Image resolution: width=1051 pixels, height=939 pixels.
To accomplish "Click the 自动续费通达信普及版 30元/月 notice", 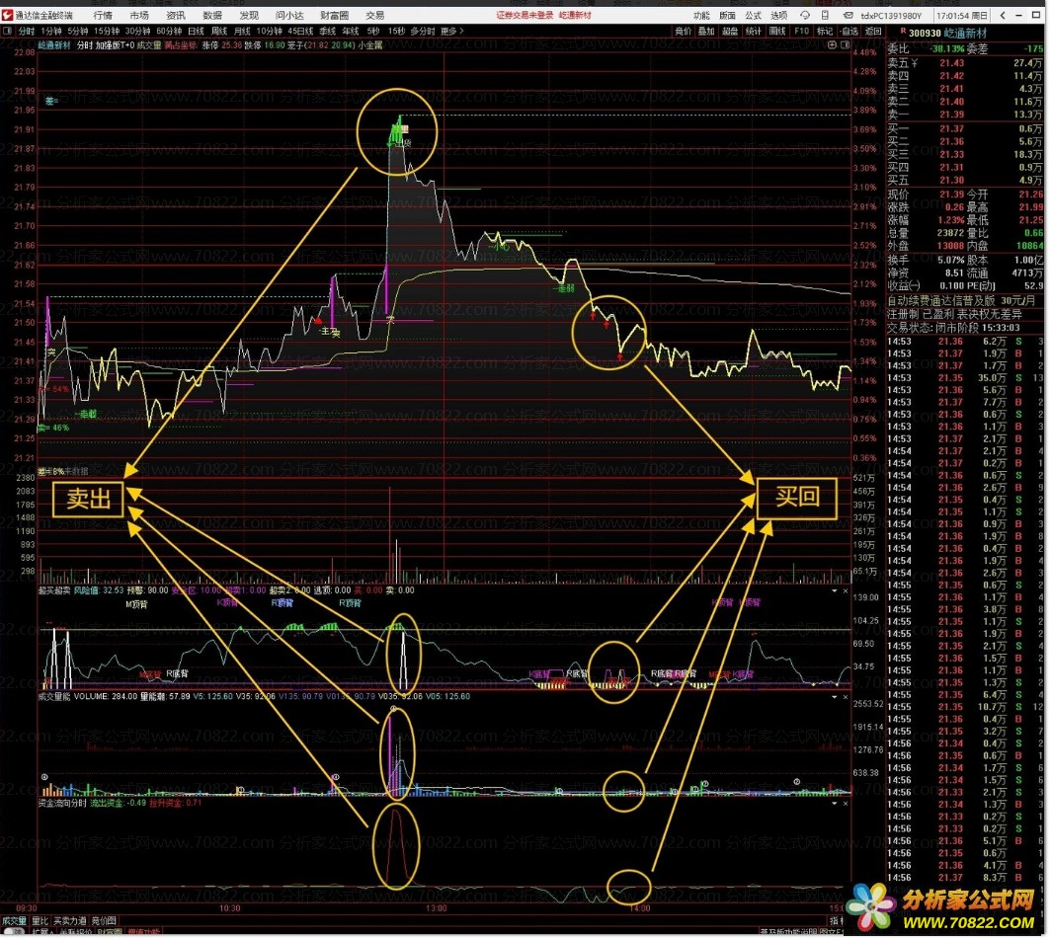I will pyautogui.click(x=961, y=300).
